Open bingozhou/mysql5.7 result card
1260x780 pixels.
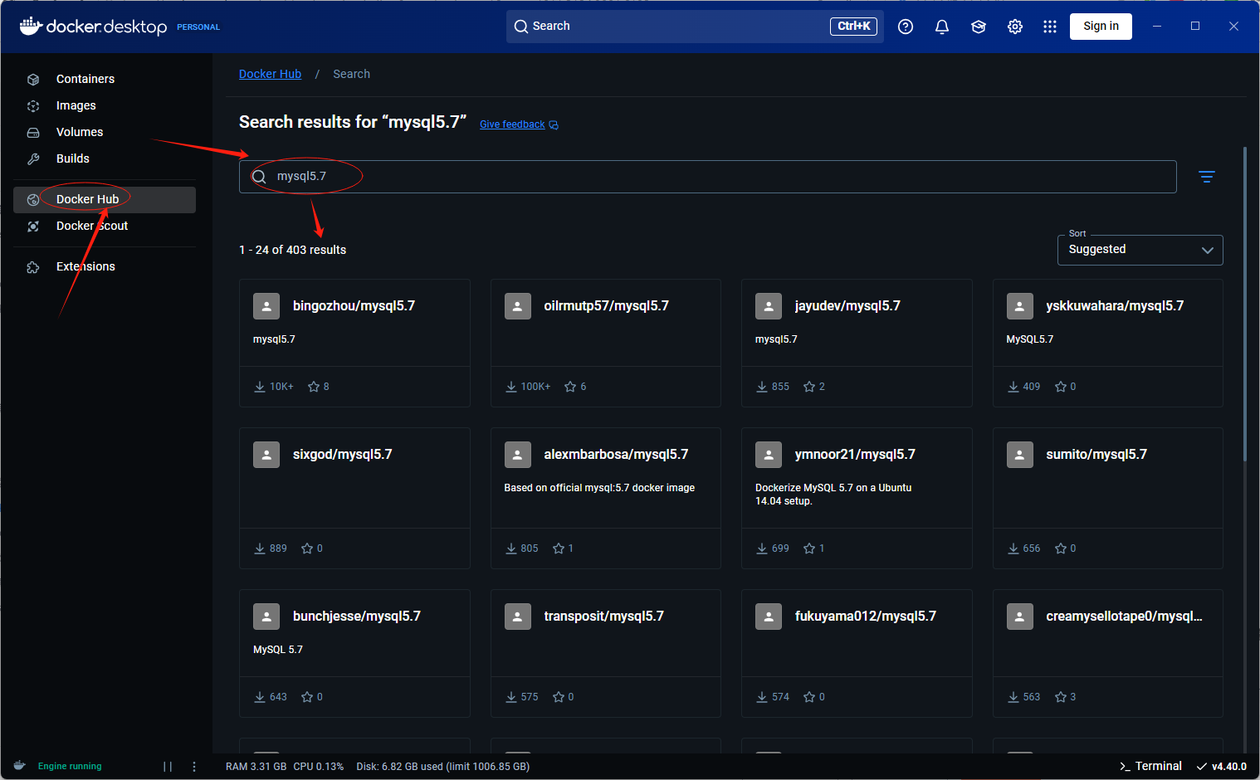[354, 343]
